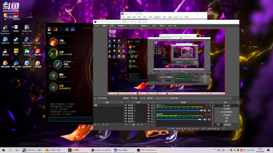Image resolution: width=273 pixels, height=153 pixels.
Task: Click the Studio Mode button in OBS
Action: pyautogui.click(x=227, y=115)
